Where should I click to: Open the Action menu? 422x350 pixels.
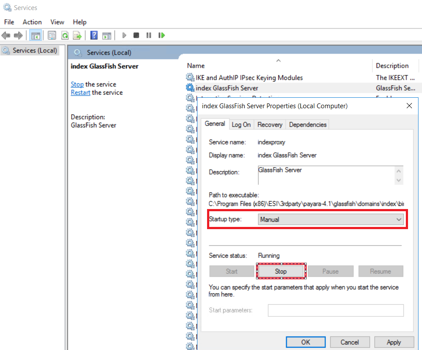click(x=32, y=22)
